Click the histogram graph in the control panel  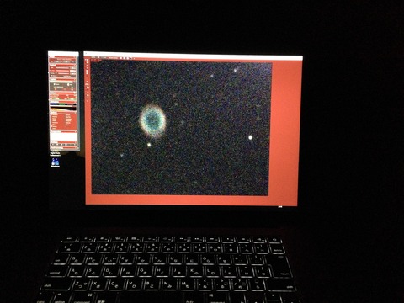click(x=63, y=108)
